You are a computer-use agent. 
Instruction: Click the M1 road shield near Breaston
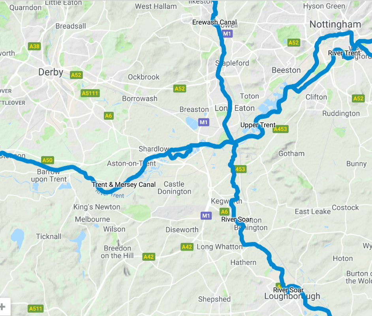point(203,122)
